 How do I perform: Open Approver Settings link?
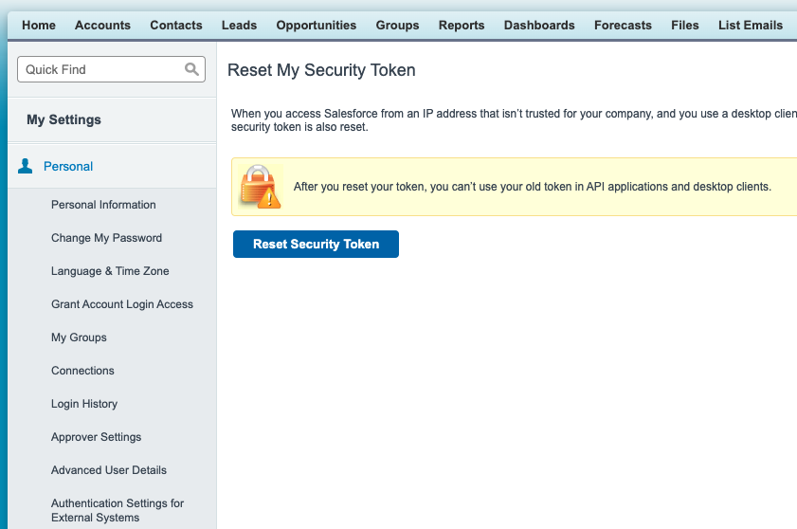[x=96, y=437]
